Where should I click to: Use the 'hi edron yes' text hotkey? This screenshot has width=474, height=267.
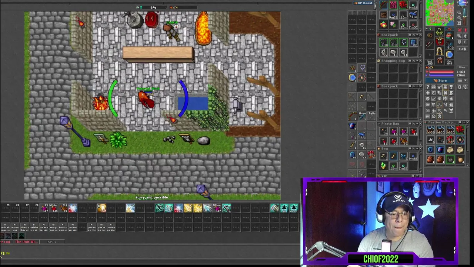15,227
